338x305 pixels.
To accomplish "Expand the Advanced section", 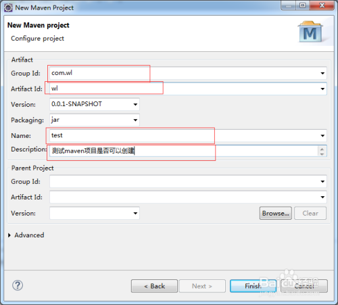I will (x=9, y=235).
